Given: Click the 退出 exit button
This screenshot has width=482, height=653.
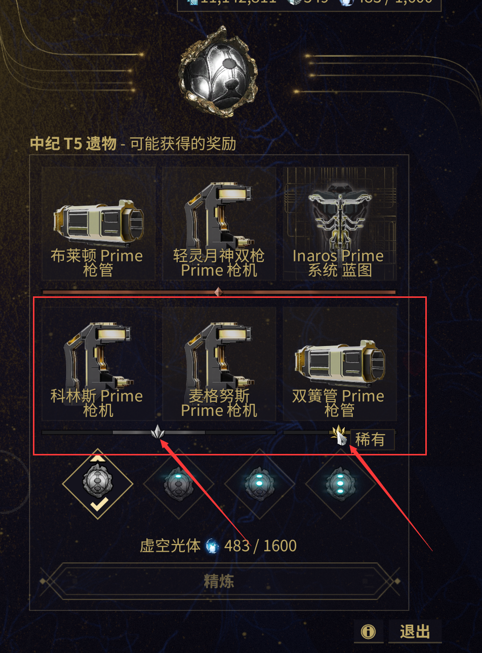Looking at the screenshot, I should tap(415, 632).
